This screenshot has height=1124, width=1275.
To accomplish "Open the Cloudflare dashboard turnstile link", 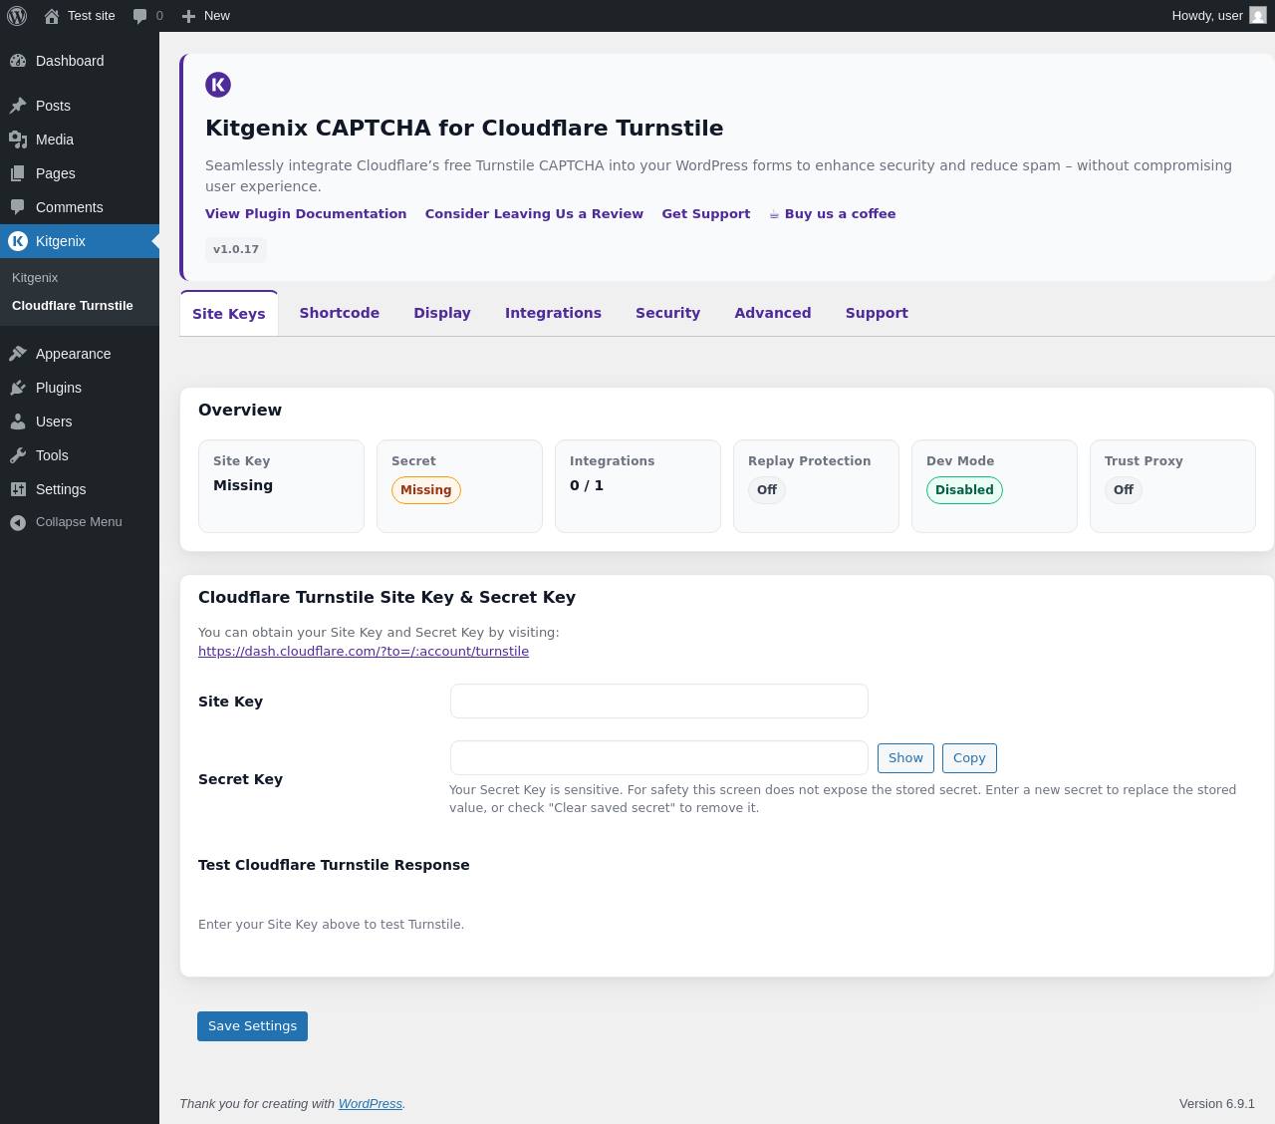I will pyautogui.click(x=364, y=652).
